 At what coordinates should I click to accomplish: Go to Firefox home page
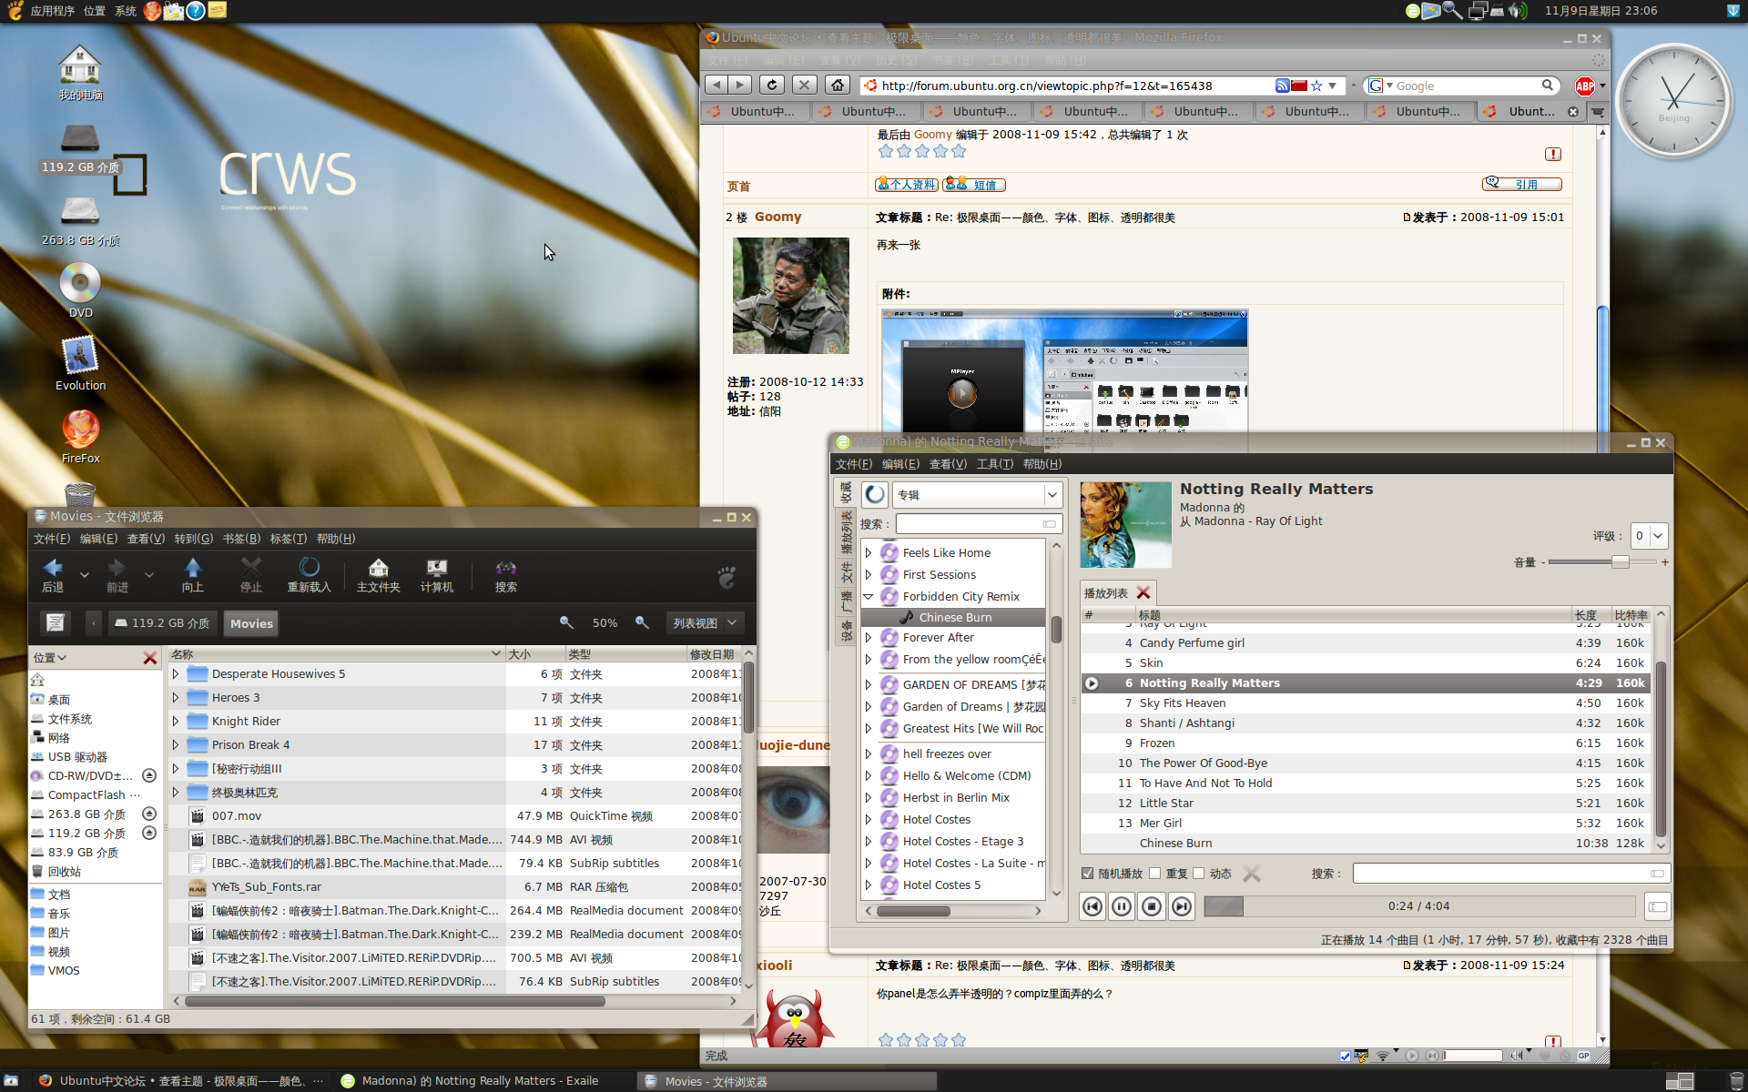coord(838,85)
